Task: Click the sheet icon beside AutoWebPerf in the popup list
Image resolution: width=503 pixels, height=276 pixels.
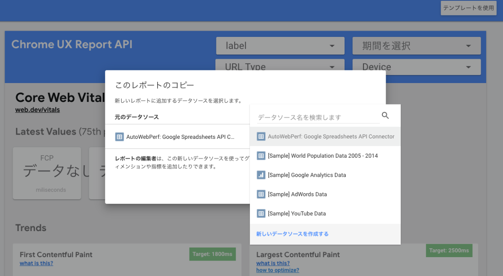Action: [261, 136]
